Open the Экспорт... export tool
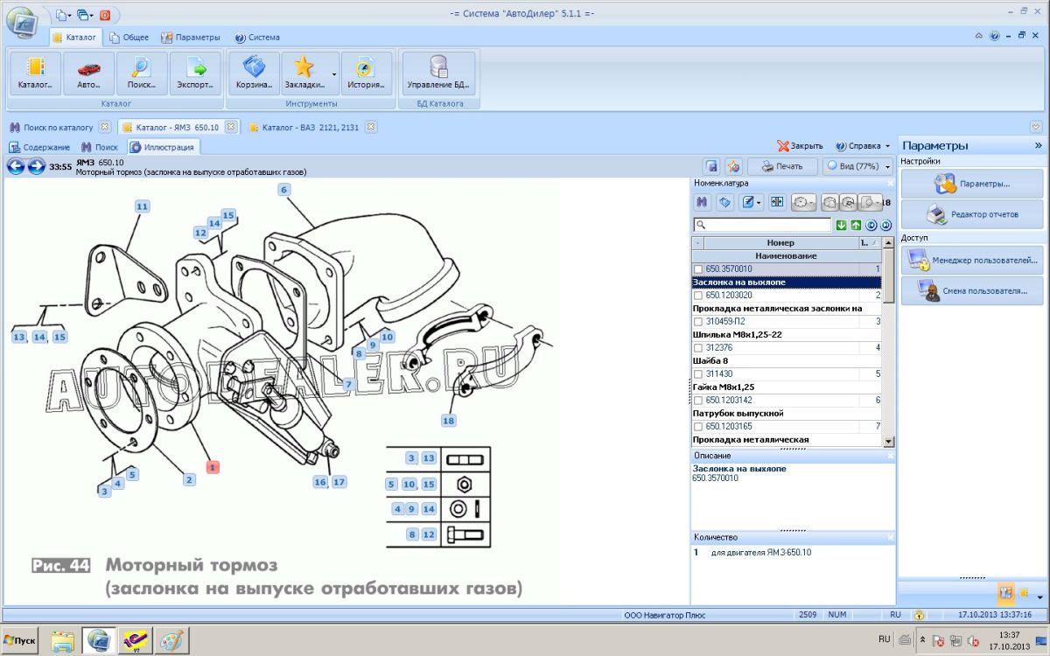1050x656 pixels. tap(195, 73)
